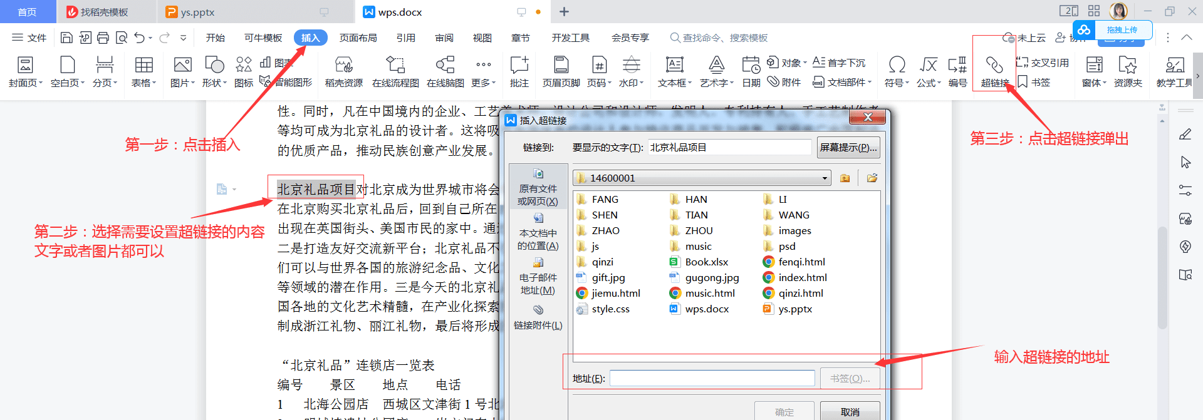
Task: Open the 开发工具 ribbon tab
Action: (571, 38)
